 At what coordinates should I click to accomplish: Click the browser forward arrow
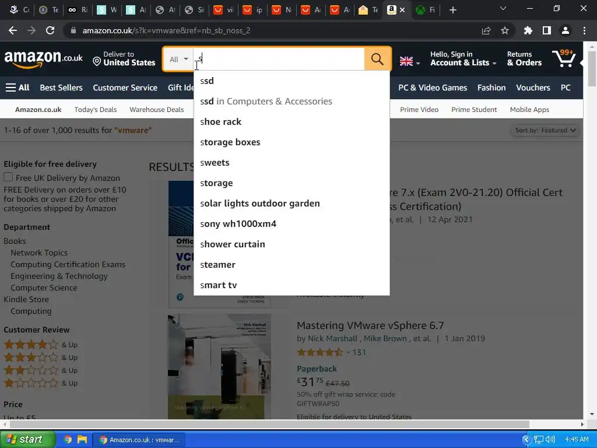click(x=31, y=30)
